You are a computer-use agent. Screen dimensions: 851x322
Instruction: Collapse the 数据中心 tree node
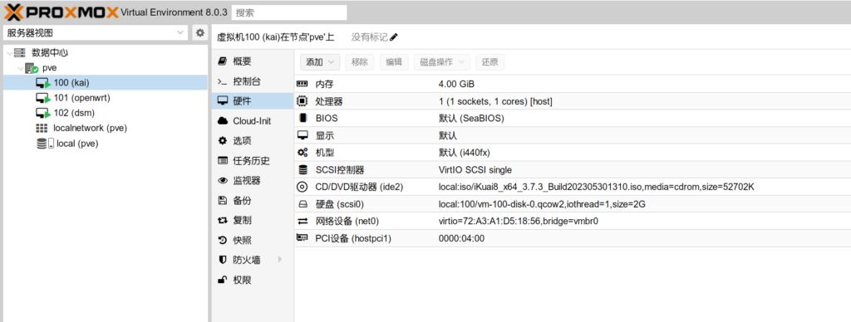[x=9, y=53]
